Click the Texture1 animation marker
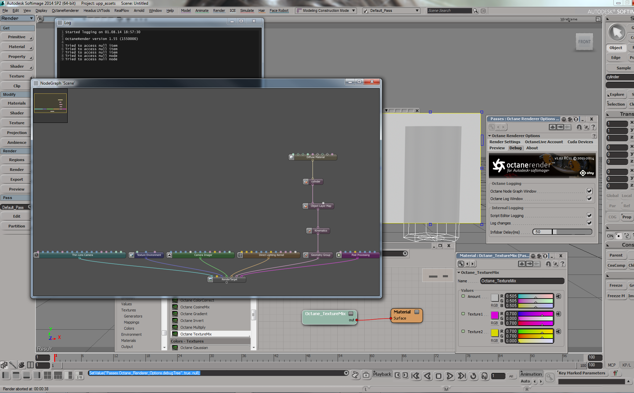Viewport: 634px width, 393px height. [x=463, y=314]
